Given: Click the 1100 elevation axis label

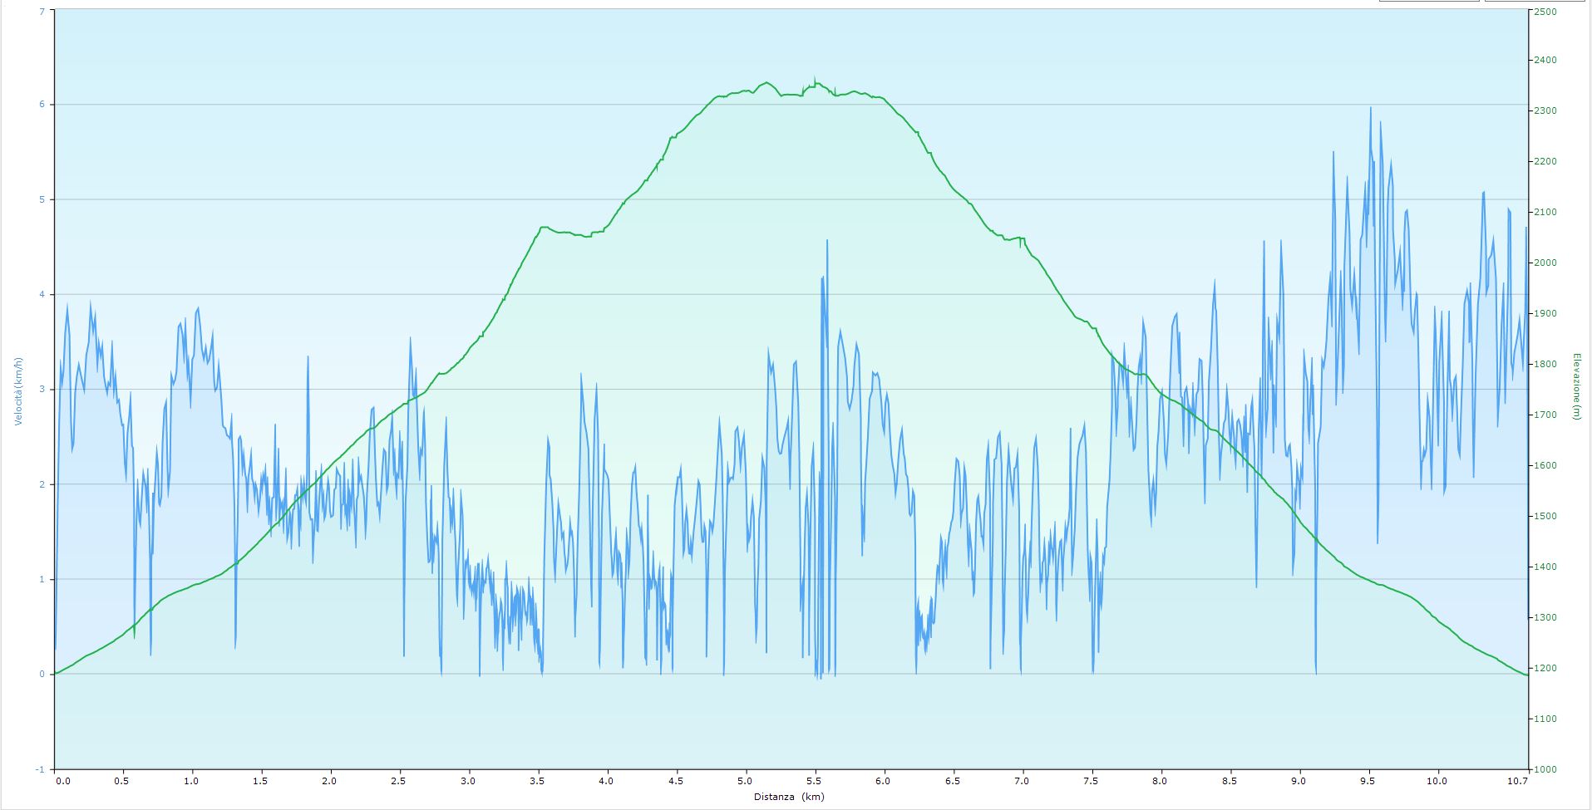Looking at the screenshot, I should coord(1546,719).
